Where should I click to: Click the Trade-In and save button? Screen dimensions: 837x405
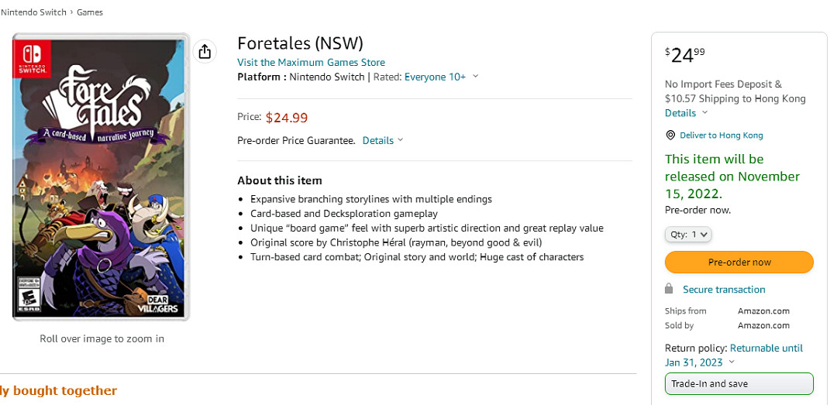pyautogui.click(x=739, y=383)
